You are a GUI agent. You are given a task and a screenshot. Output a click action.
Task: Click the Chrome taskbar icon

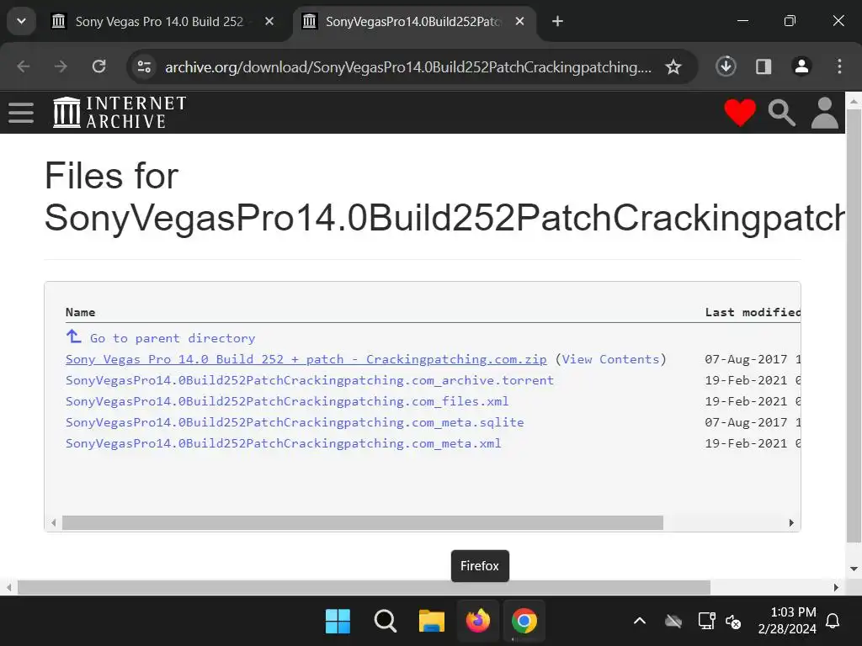[524, 622]
